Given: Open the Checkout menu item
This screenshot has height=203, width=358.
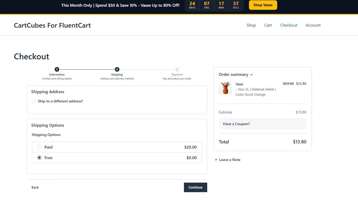Looking at the screenshot, I should tap(289, 25).
